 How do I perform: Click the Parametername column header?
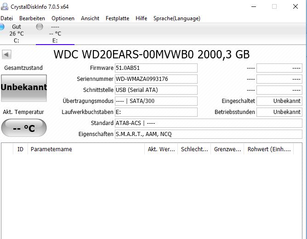click(86, 149)
